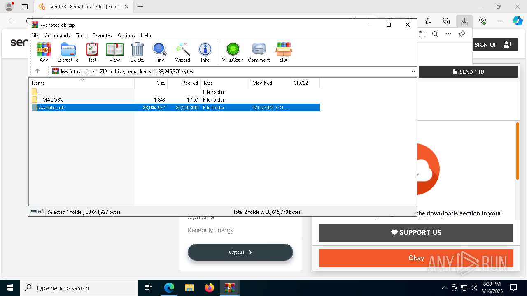Click the SFX toolbar icon
This screenshot has width=527, height=296.
tap(284, 52)
